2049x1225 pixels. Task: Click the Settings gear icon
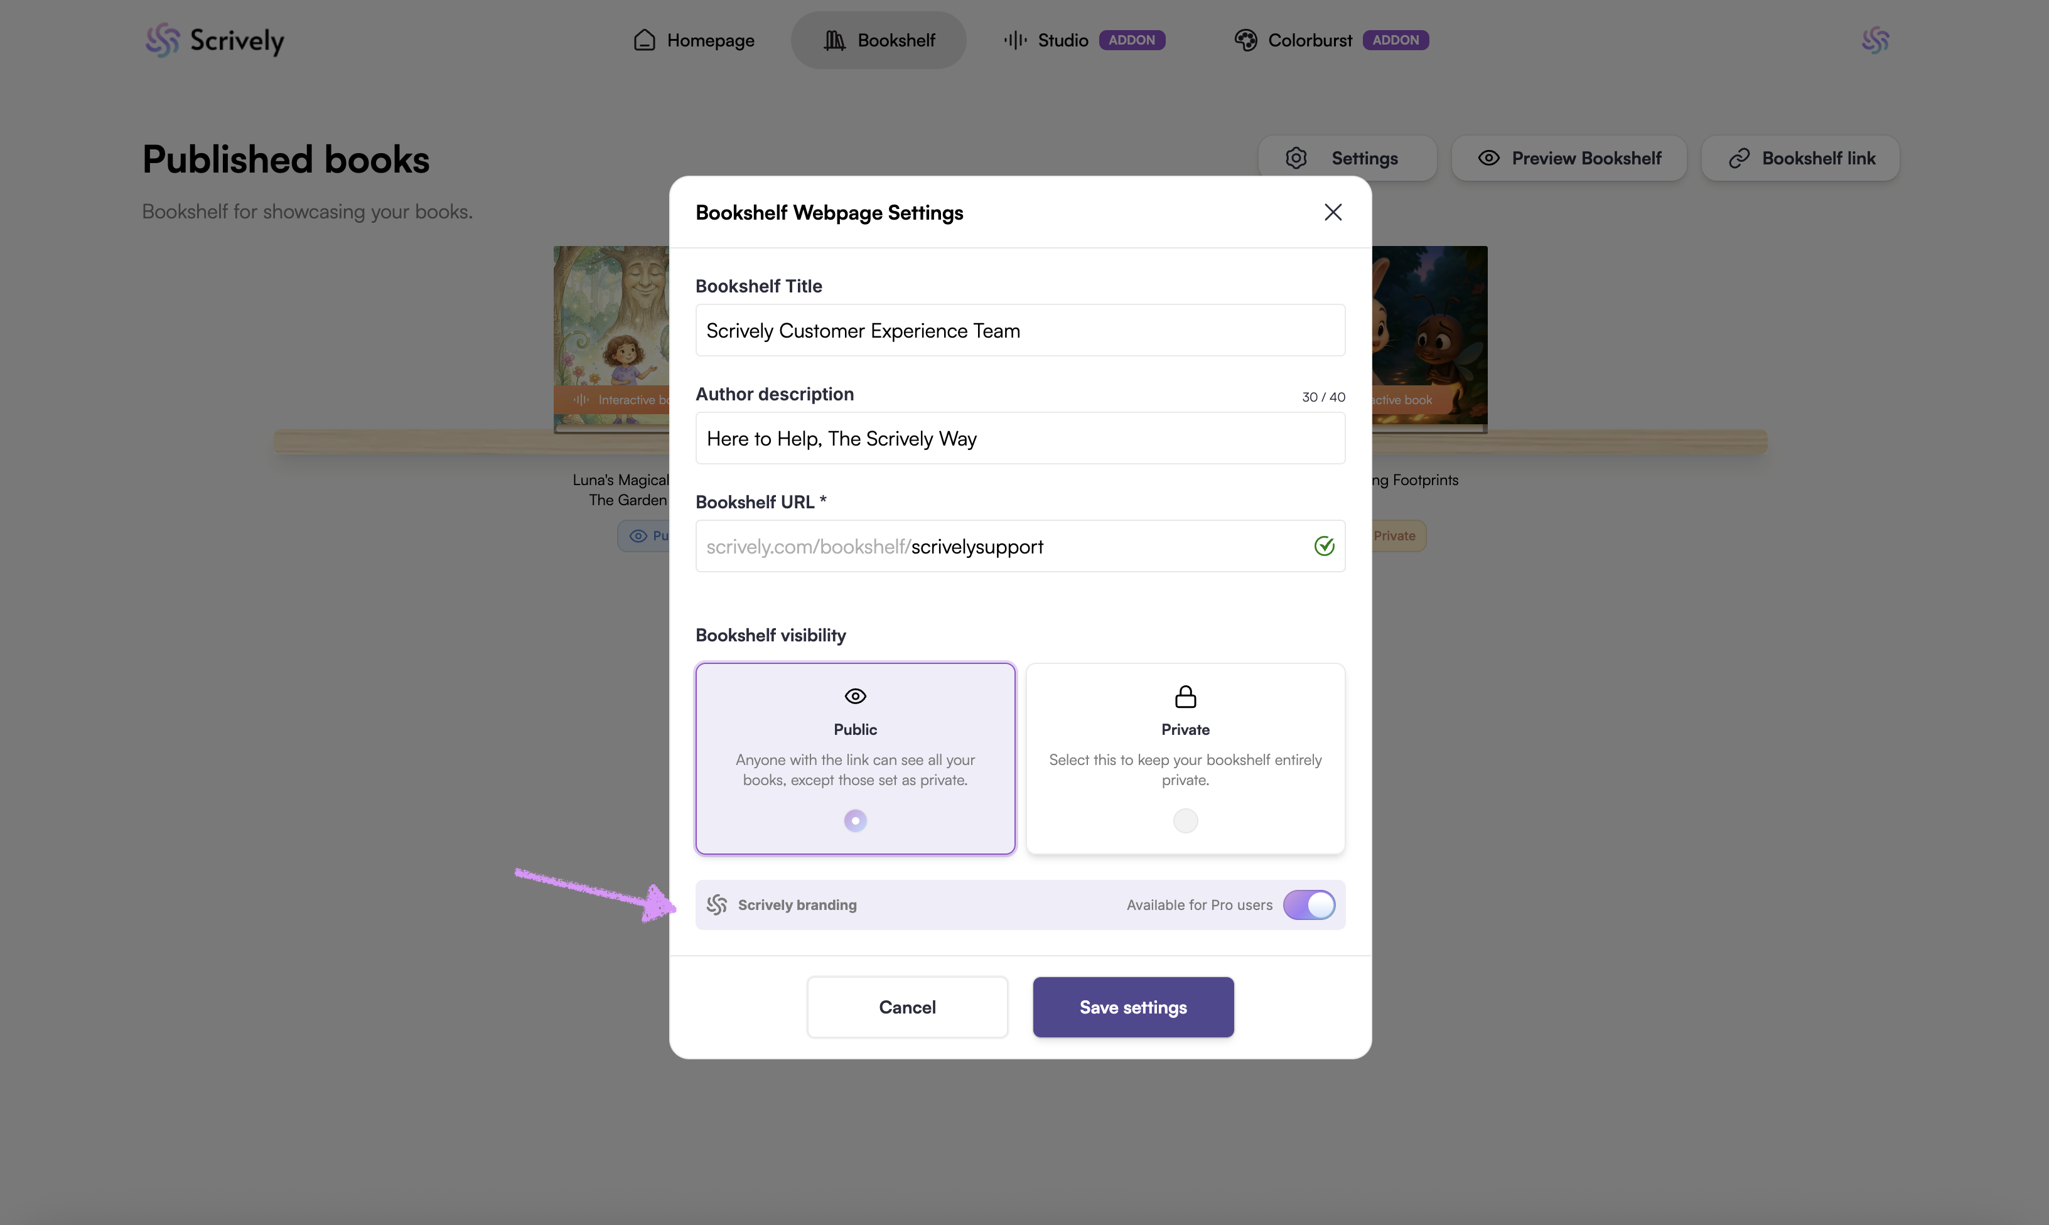tap(1296, 158)
